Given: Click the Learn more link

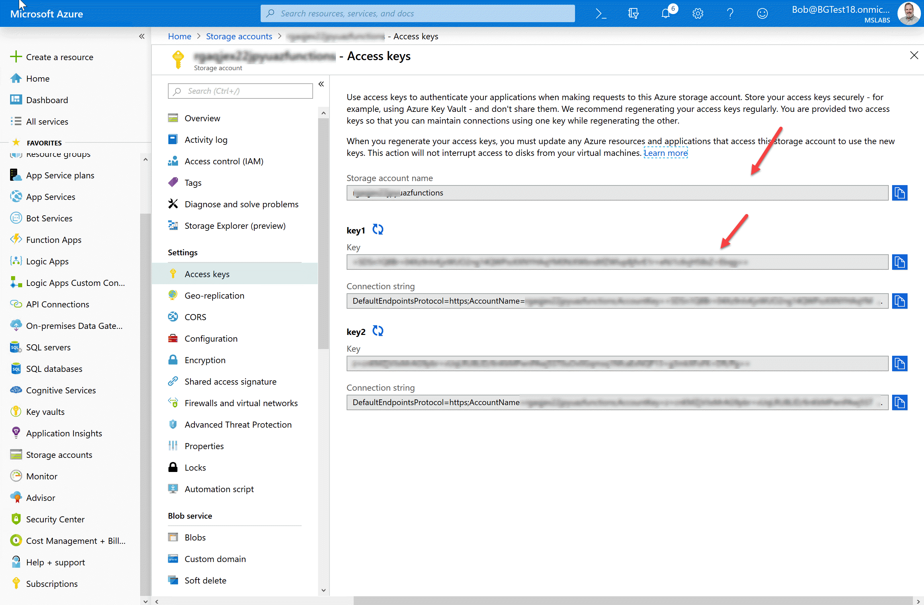Looking at the screenshot, I should coord(666,153).
